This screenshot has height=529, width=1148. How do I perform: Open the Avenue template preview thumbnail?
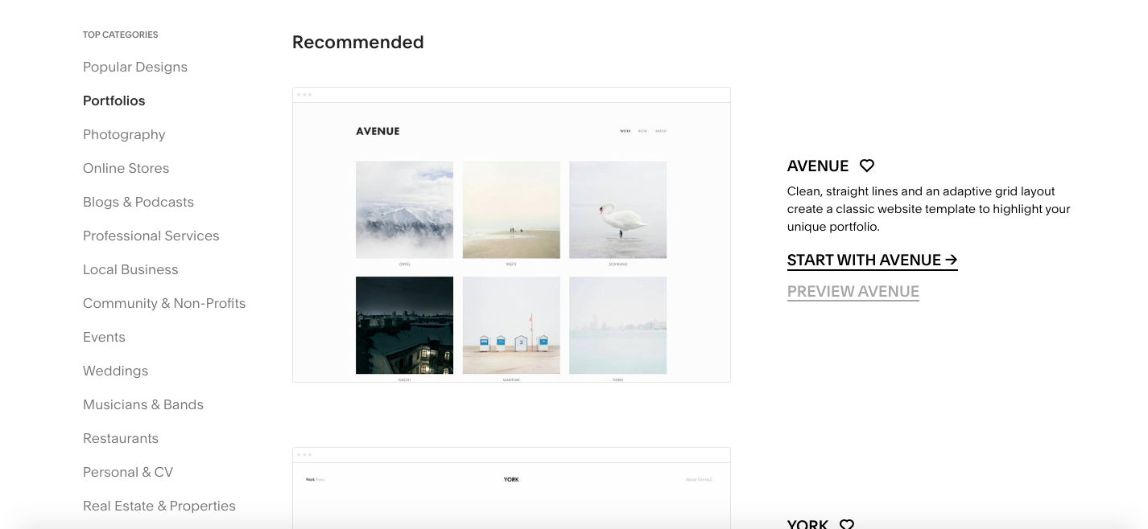[511, 235]
